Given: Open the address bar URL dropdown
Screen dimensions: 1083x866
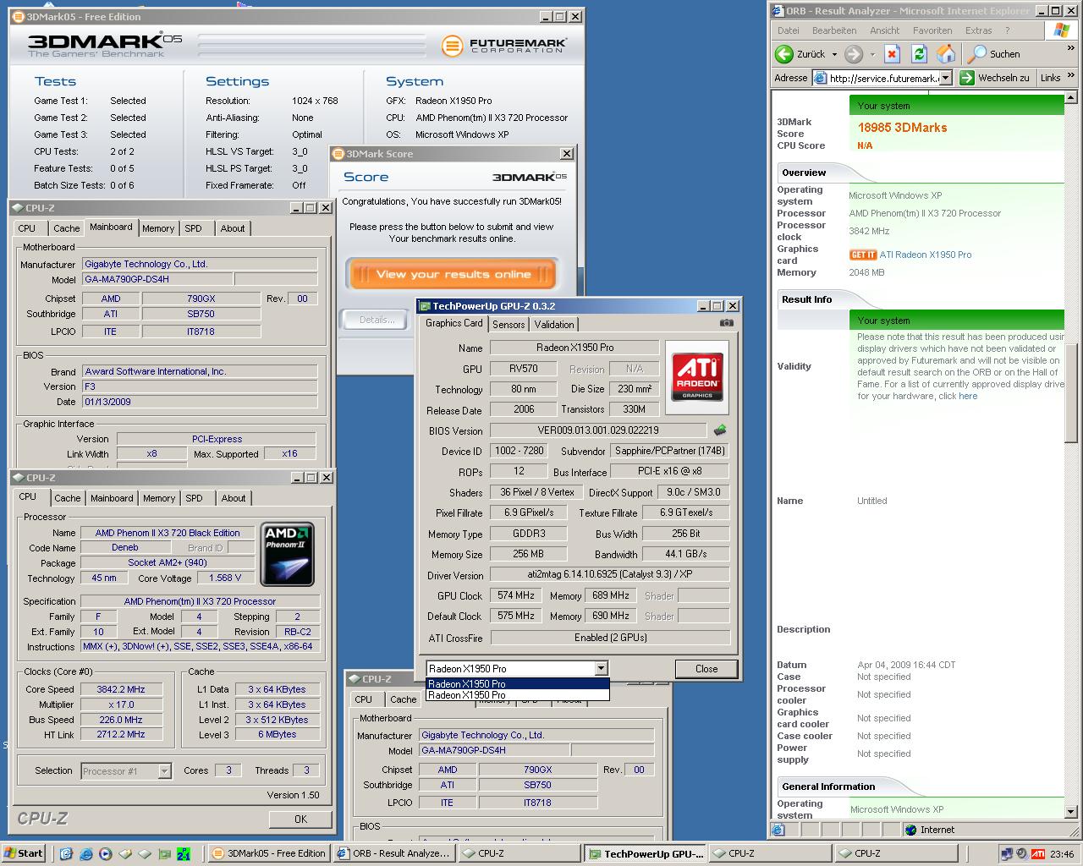Looking at the screenshot, I should point(945,78).
